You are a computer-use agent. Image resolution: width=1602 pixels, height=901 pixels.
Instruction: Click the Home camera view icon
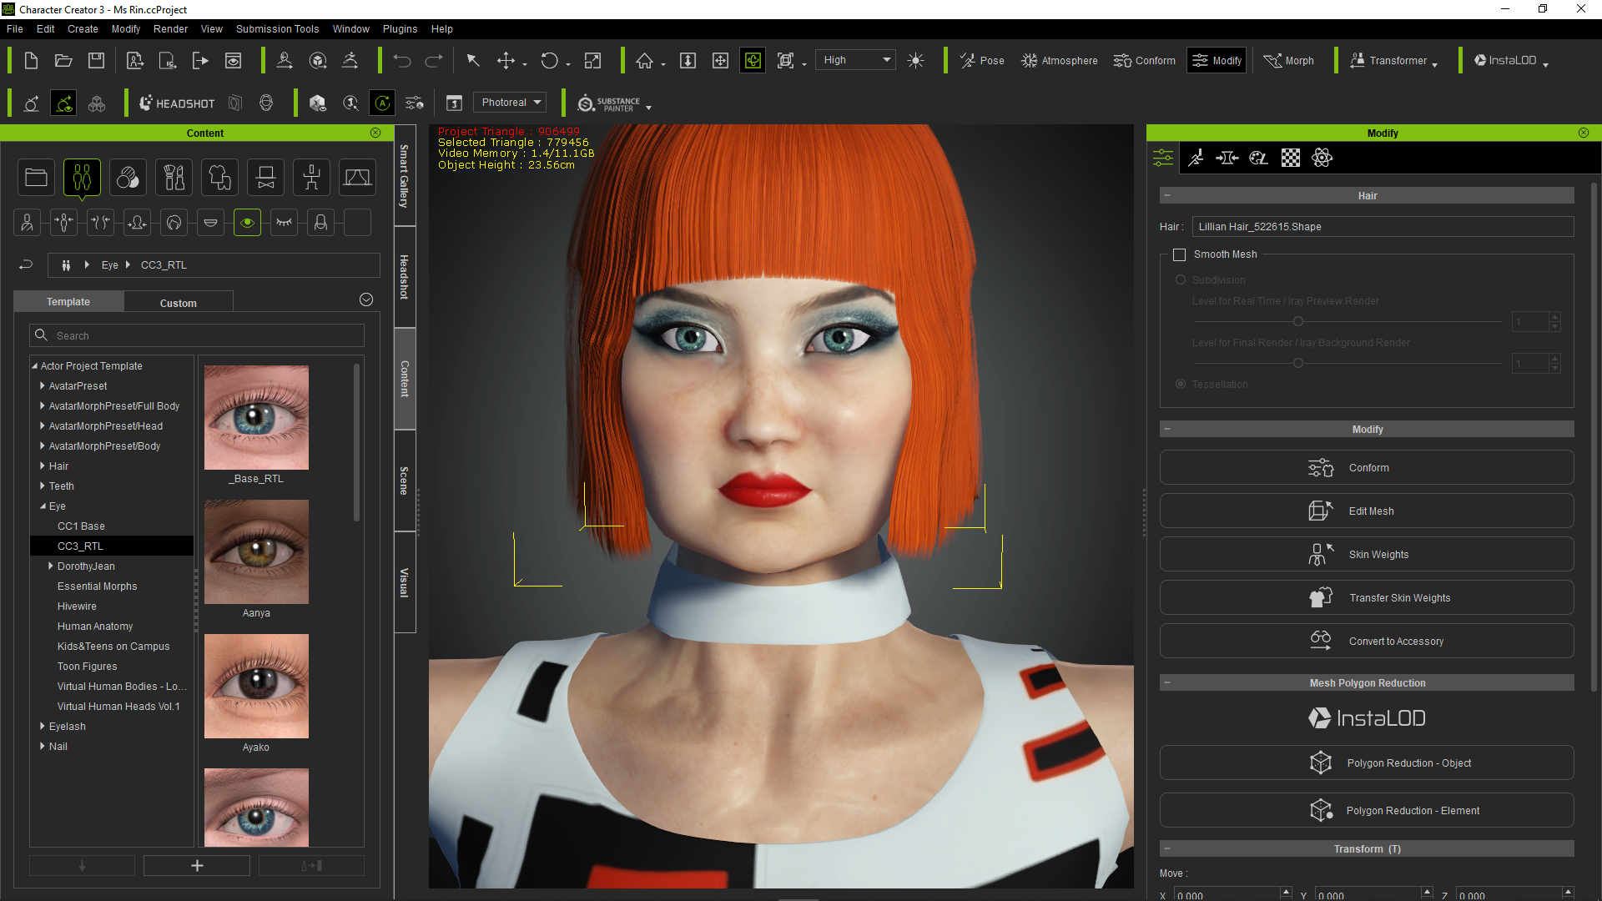click(x=644, y=60)
